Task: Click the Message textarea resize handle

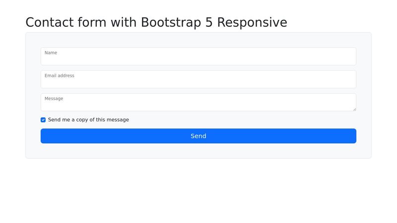Action: click(354, 109)
